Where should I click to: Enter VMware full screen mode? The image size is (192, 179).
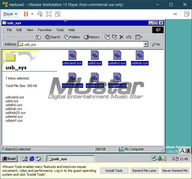coord(49,14)
